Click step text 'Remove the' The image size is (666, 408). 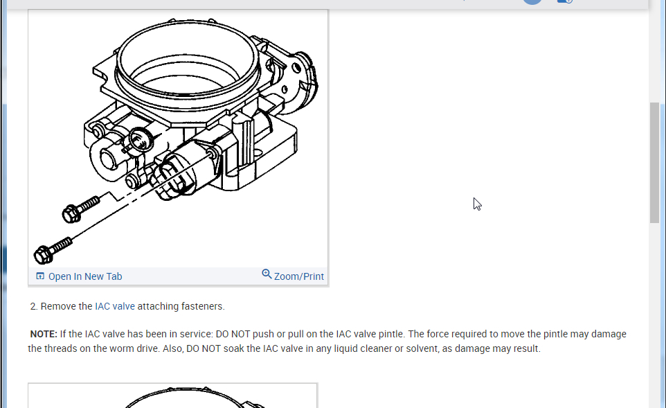66,306
